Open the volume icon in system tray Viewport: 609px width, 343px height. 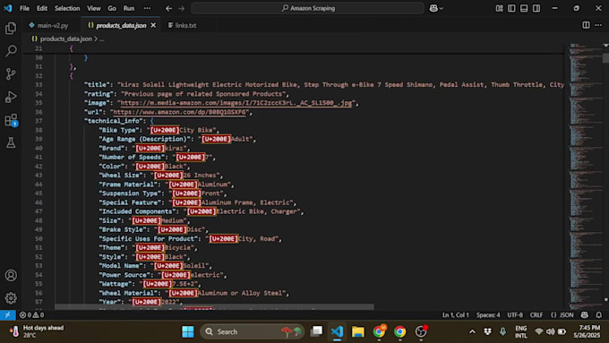click(551, 331)
